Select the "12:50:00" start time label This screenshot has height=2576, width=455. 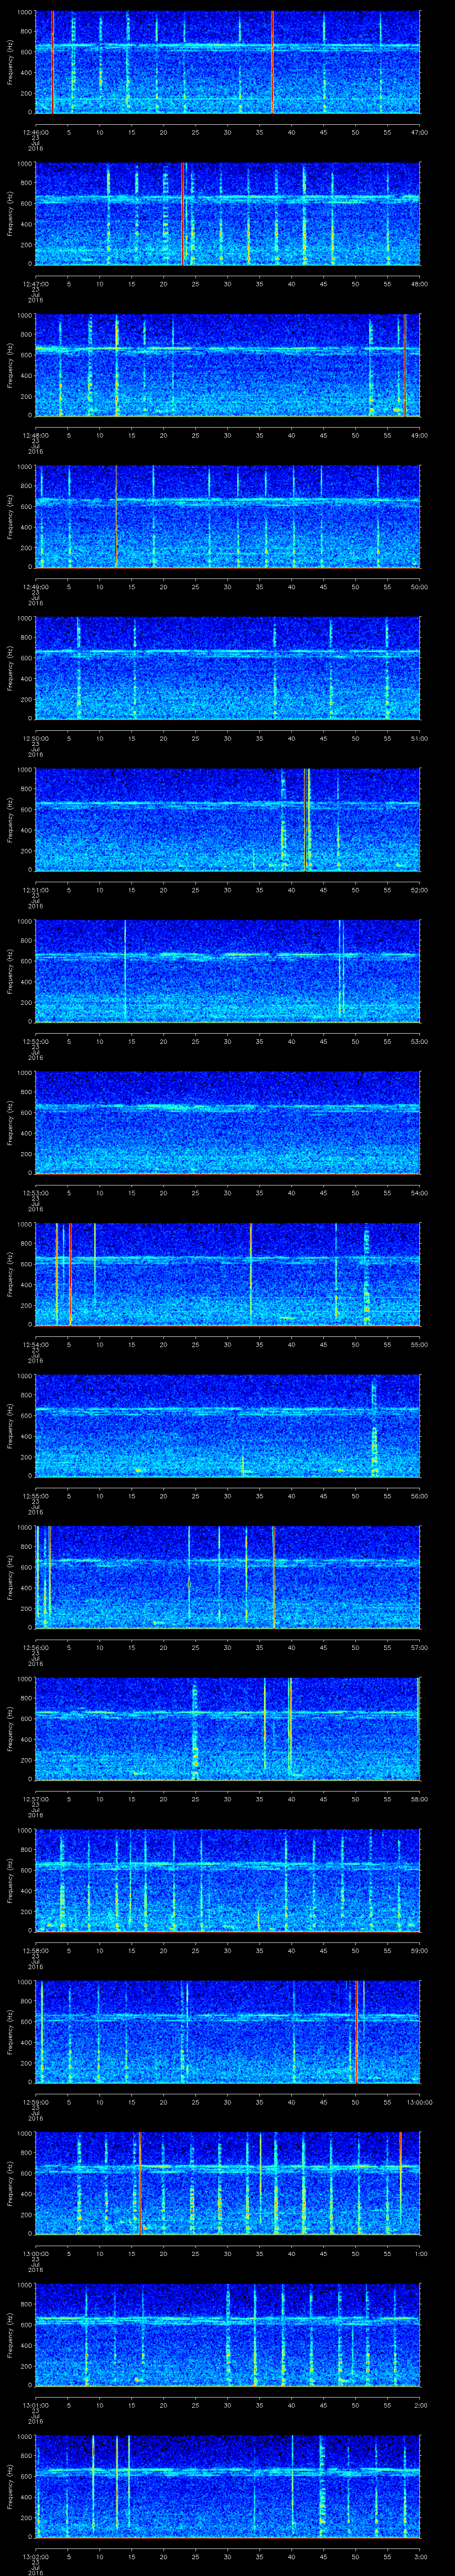pos(36,738)
